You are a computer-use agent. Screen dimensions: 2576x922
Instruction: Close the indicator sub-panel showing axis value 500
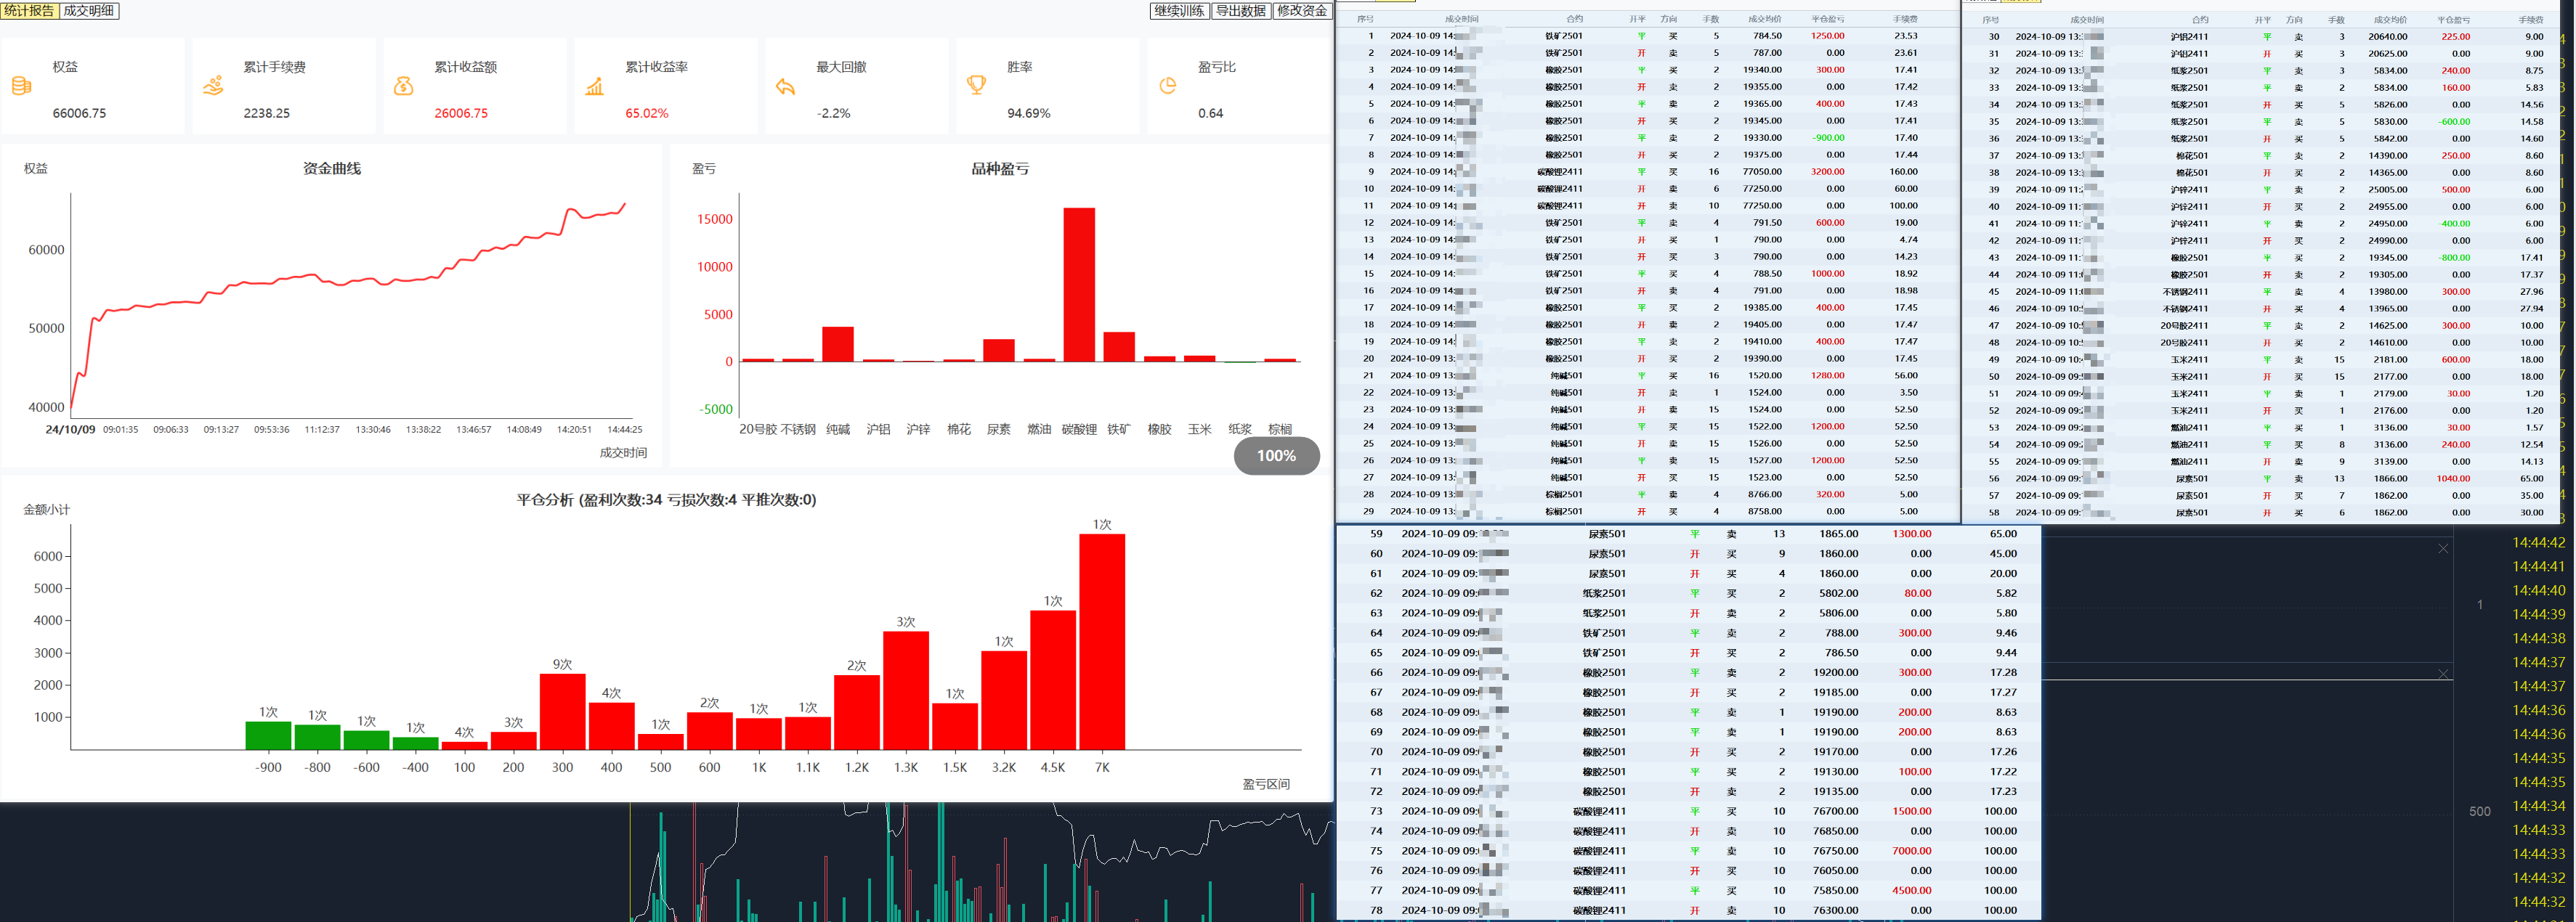[2443, 674]
